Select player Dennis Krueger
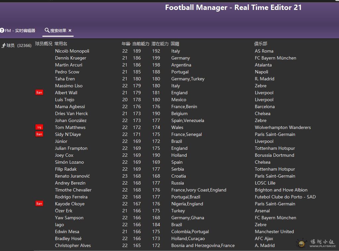The width and height of the screenshot is (339, 251). click(x=71, y=58)
